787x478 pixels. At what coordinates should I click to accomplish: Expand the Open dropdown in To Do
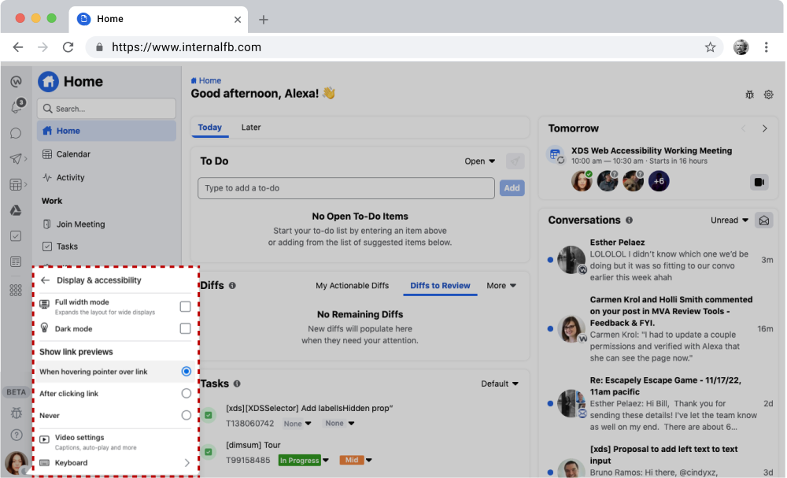tap(479, 161)
